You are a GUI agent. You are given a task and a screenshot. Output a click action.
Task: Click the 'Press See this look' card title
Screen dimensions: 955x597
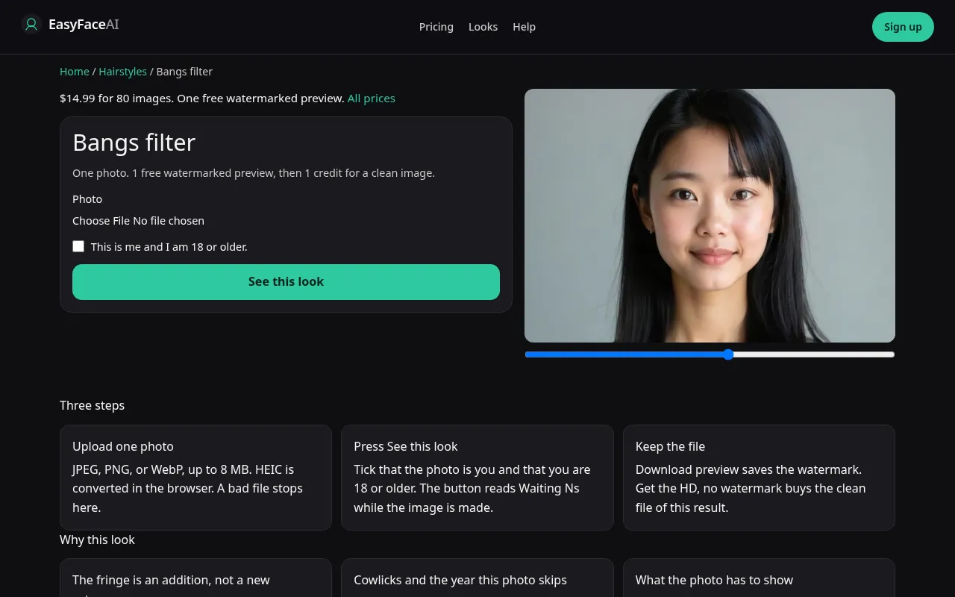point(406,446)
